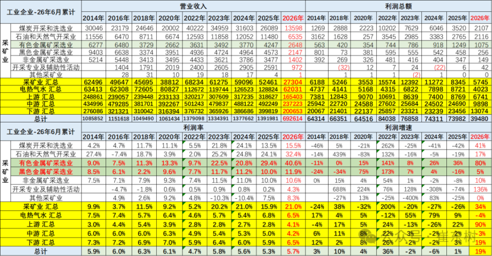The width and height of the screenshot is (492, 256).
Task: Select the 利润增速 section header
Action: pyautogui.click(x=399, y=127)
